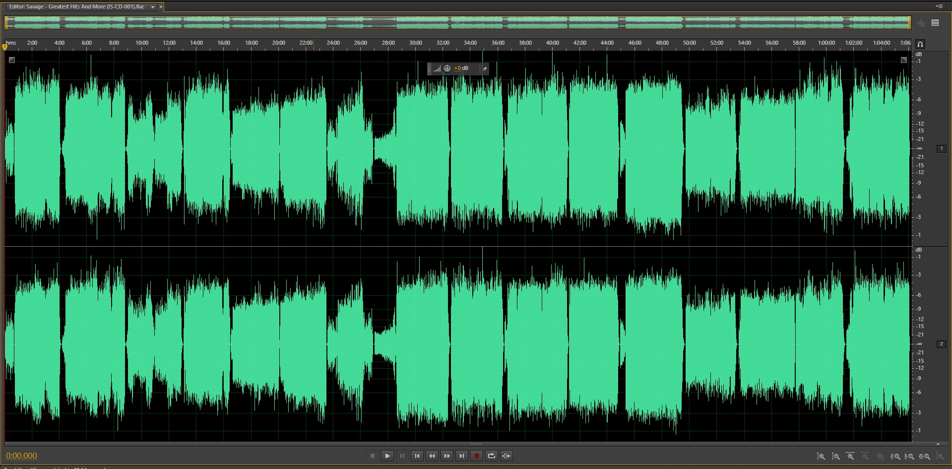Click the Play button in transport controls
This screenshot has width=952, height=469.
tap(387, 456)
